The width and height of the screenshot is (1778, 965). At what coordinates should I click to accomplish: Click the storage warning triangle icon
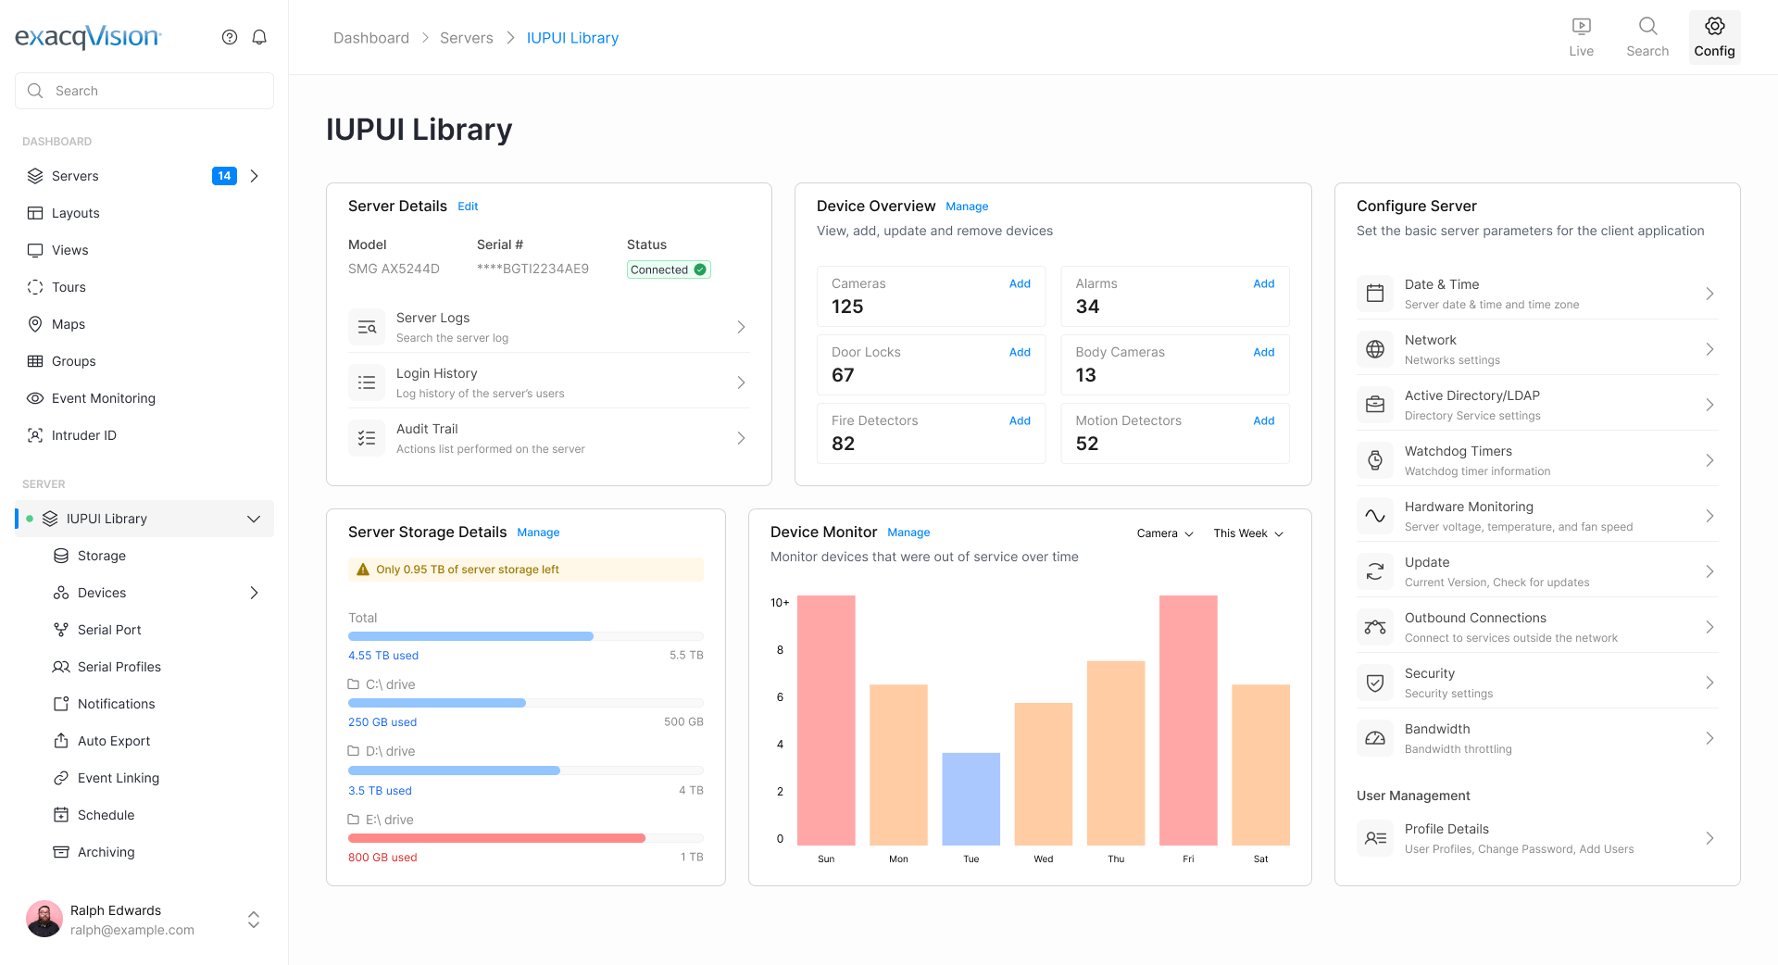(x=363, y=570)
